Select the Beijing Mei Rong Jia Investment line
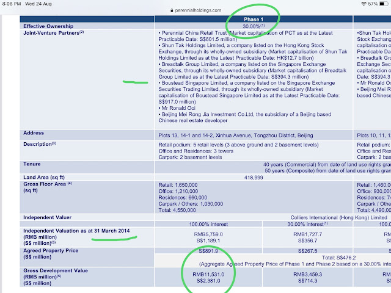Image resolution: width=391 pixels, height=293 pixels. tap(244, 117)
